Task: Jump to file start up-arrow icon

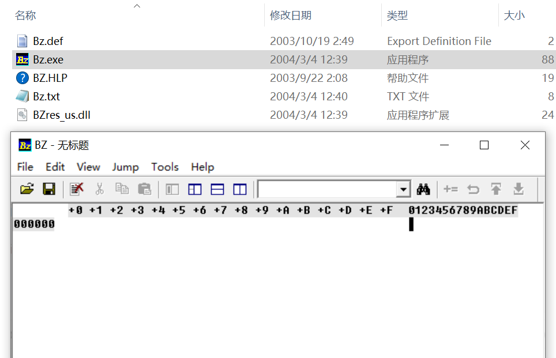Action: click(496, 189)
